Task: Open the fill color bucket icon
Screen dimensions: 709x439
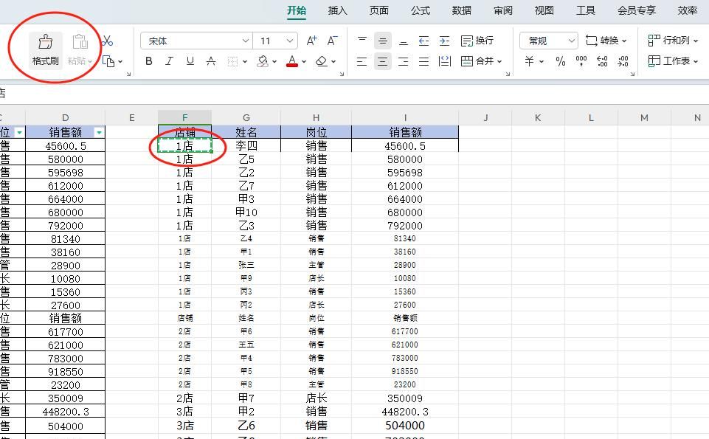Action: coord(263,61)
